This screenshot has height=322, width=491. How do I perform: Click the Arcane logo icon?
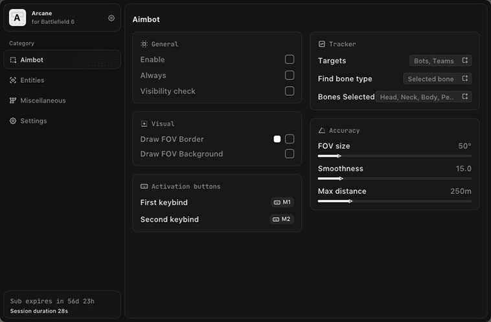click(x=17, y=17)
